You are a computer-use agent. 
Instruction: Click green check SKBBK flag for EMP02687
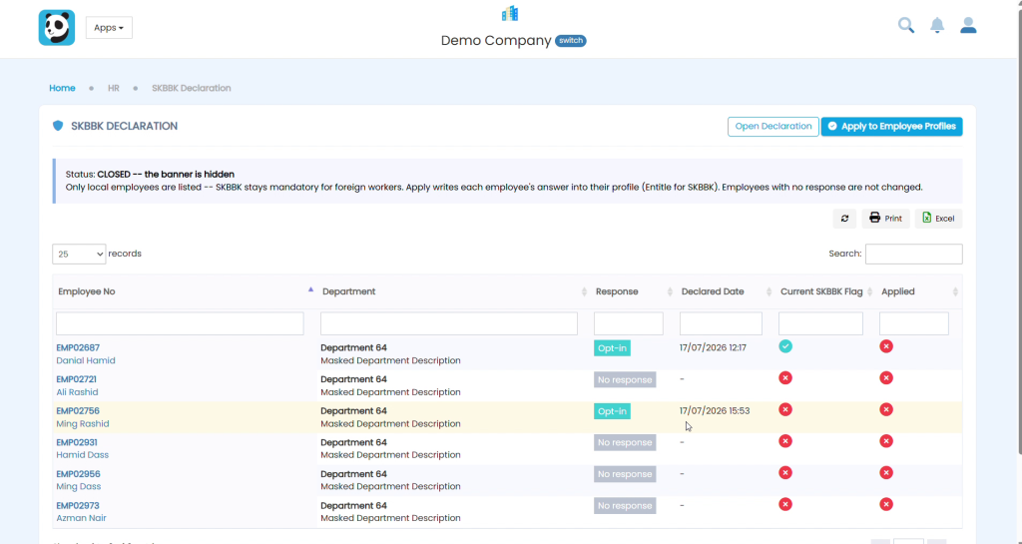(x=785, y=346)
